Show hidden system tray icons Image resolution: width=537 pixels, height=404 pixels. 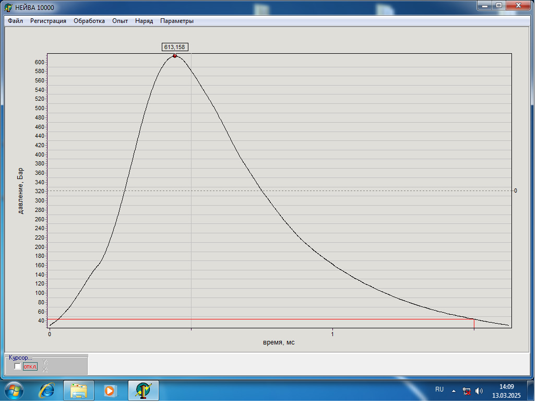point(454,390)
